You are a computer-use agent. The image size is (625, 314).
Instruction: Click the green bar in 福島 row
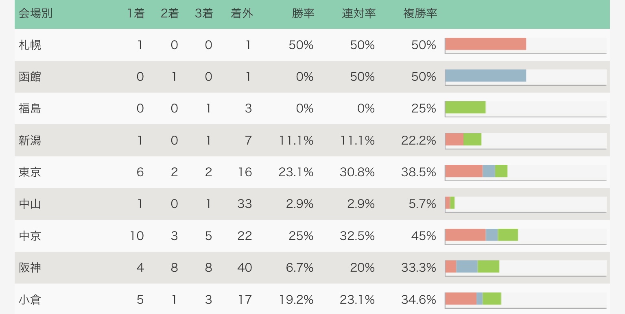click(465, 107)
